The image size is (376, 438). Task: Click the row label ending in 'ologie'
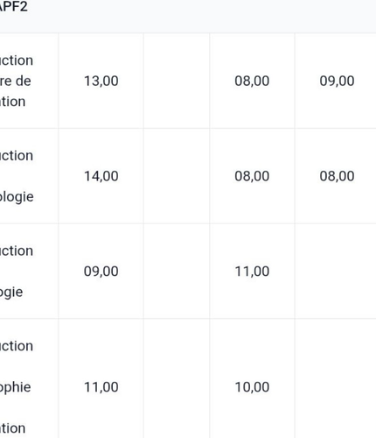click(17, 176)
